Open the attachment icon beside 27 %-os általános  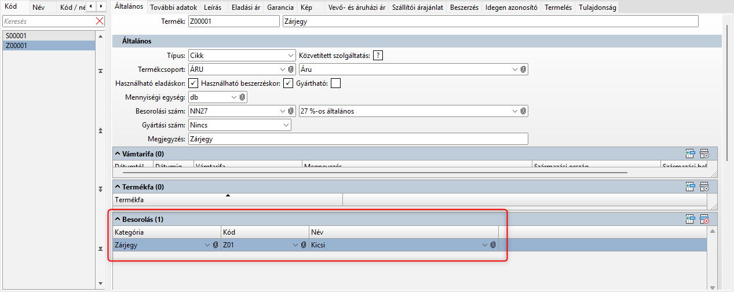coord(523,111)
